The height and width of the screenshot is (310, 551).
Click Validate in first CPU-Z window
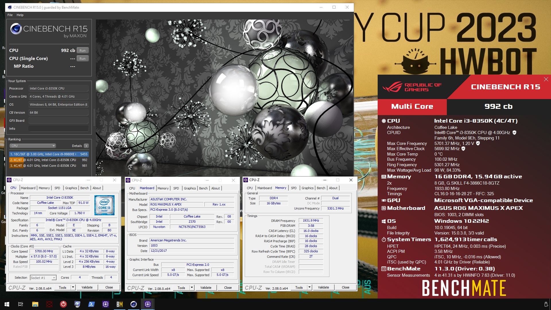(87, 287)
